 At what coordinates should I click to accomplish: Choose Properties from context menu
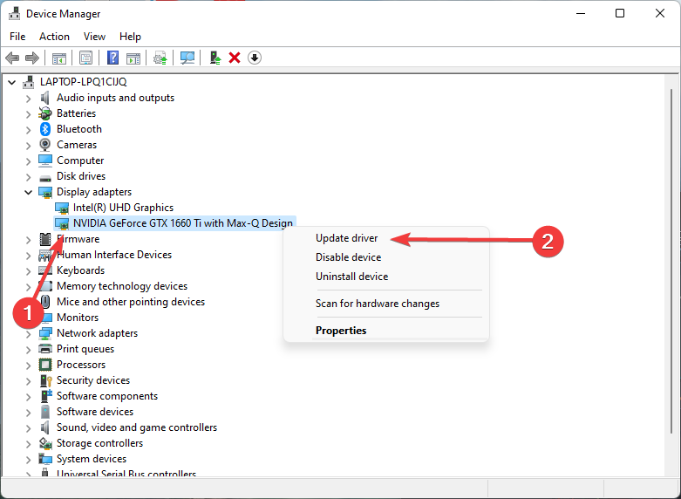341,331
